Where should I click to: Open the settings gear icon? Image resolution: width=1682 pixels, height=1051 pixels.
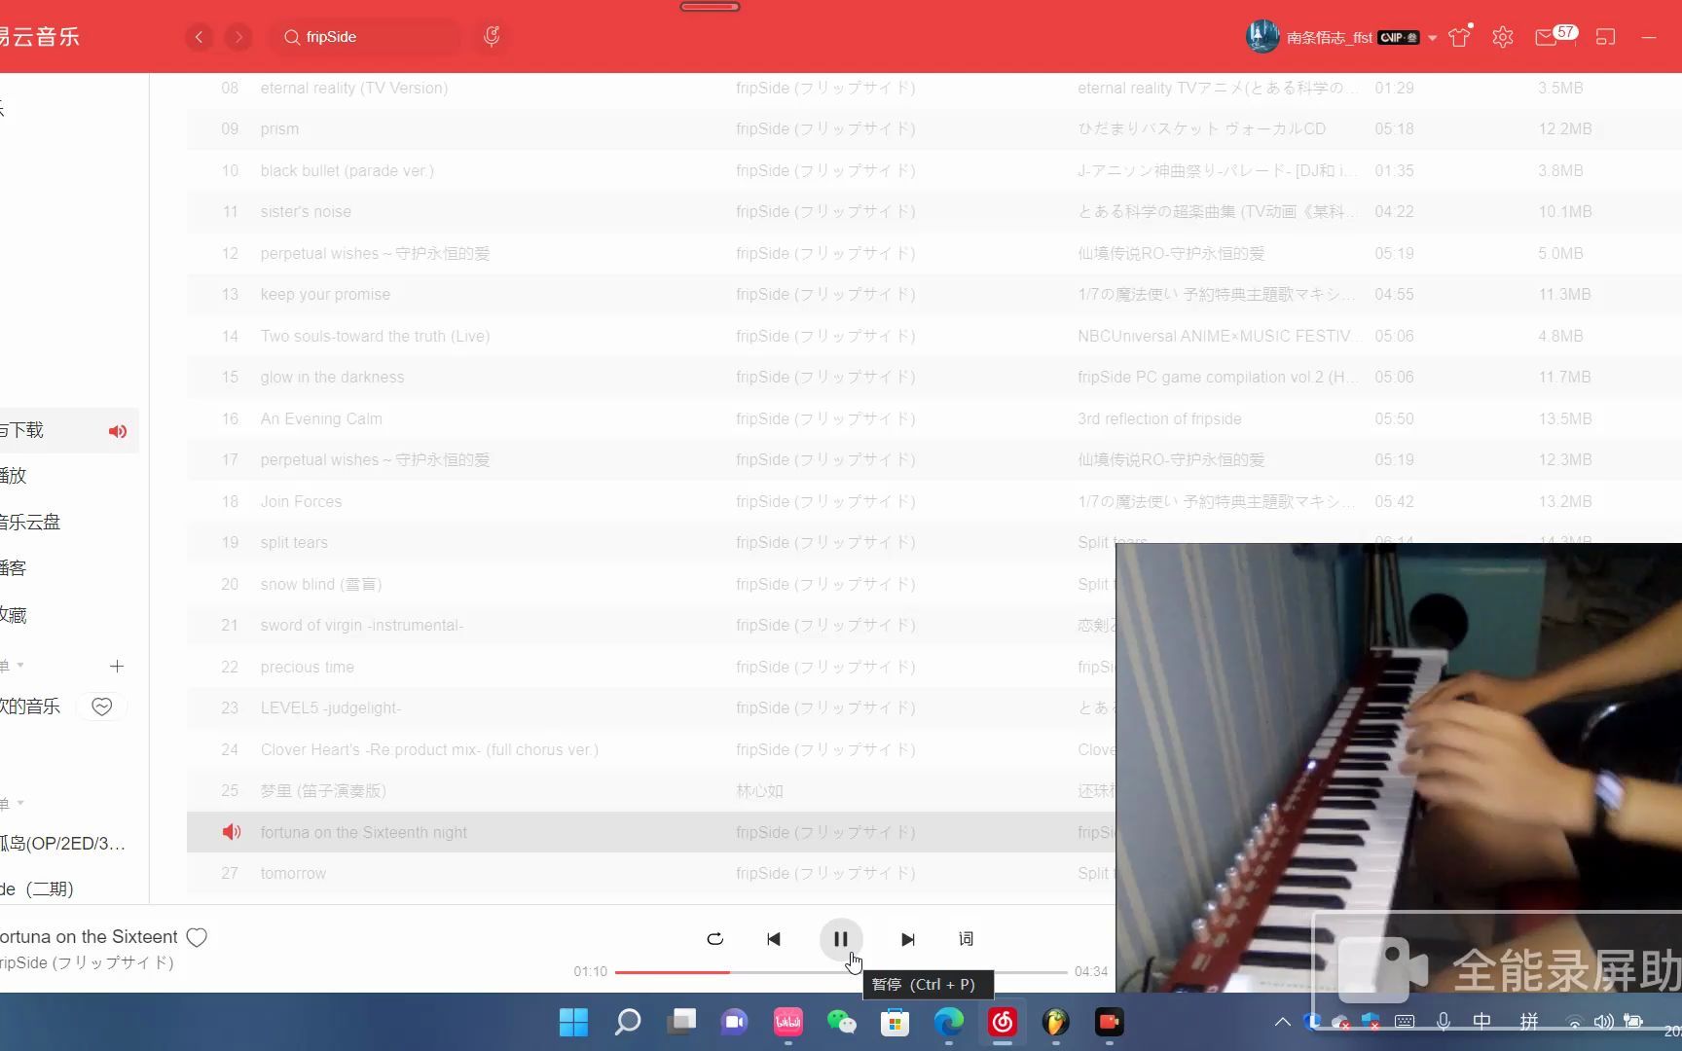[1503, 37]
